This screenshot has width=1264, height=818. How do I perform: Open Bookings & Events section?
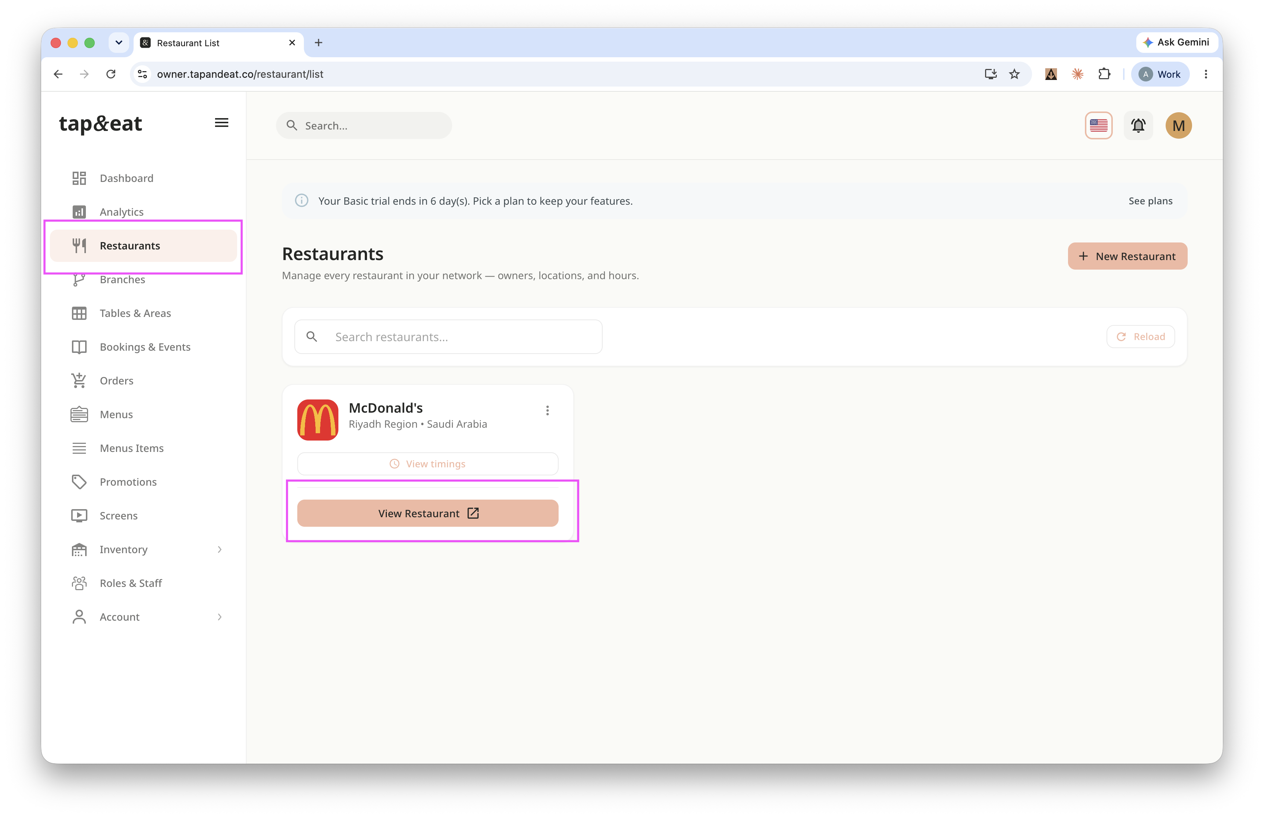pyautogui.click(x=144, y=347)
